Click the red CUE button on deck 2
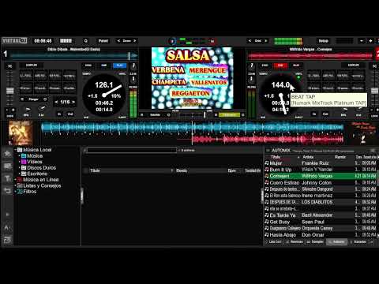Screen dimensions: 379x284 [280, 65]
